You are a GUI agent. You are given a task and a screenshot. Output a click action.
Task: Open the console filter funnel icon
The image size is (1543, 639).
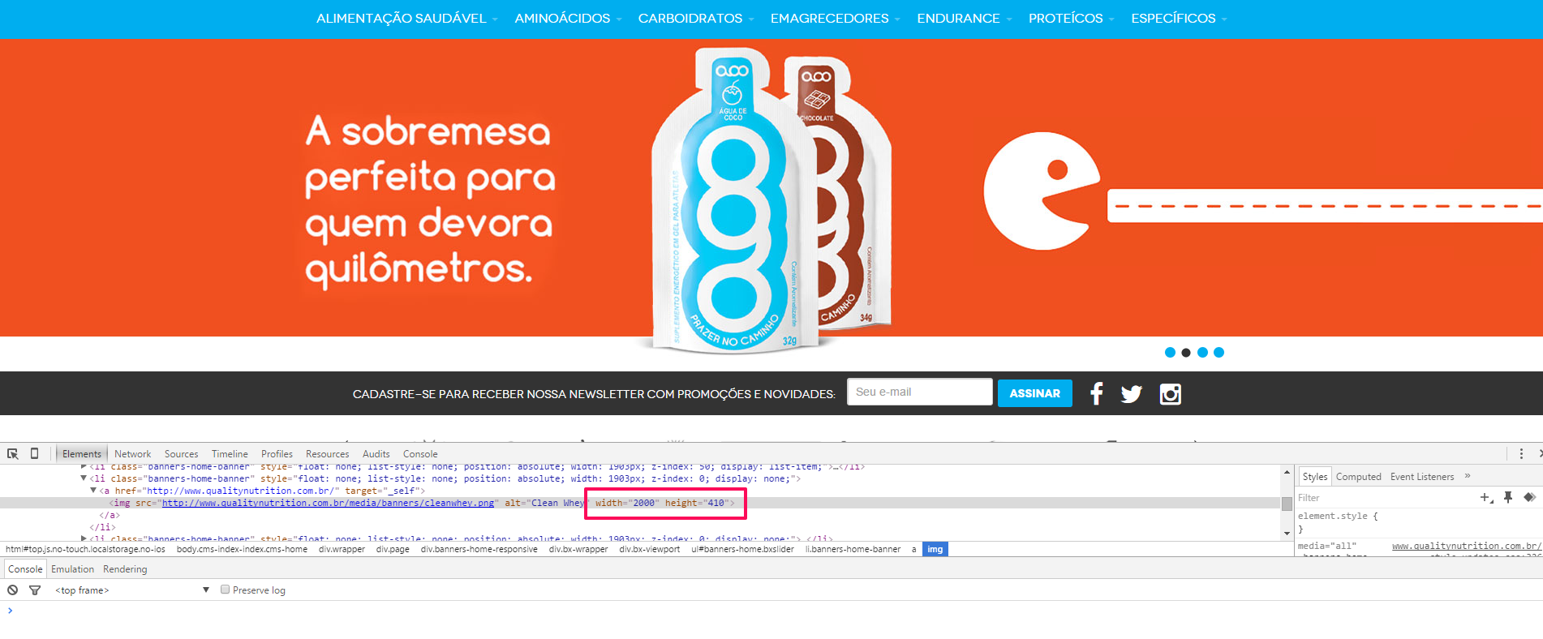point(35,590)
